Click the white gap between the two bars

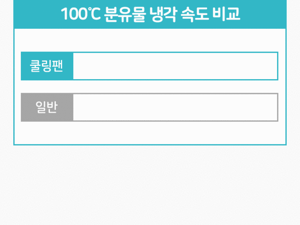pyautogui.click(x=150, y=87)
